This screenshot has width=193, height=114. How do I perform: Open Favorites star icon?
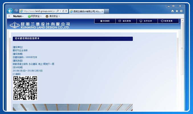point(177,11)
